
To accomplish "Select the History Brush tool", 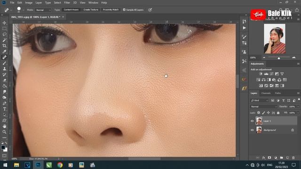I will tap(4, 75).
